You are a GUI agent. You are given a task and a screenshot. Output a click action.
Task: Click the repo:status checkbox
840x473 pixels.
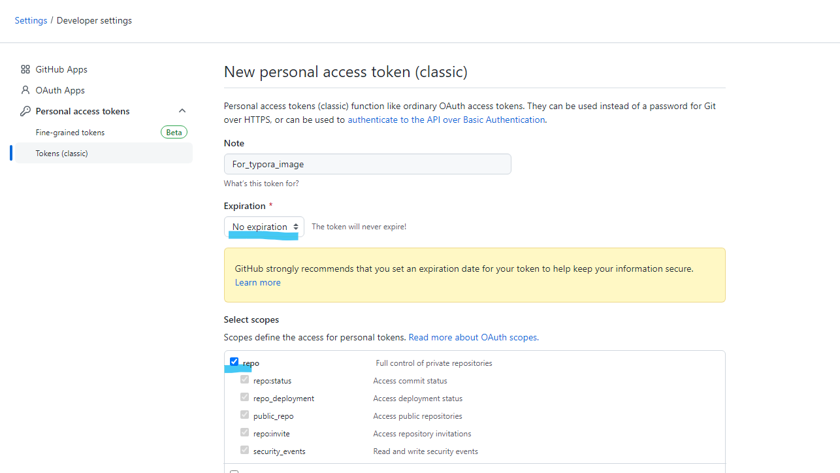(x=244, y=379)
